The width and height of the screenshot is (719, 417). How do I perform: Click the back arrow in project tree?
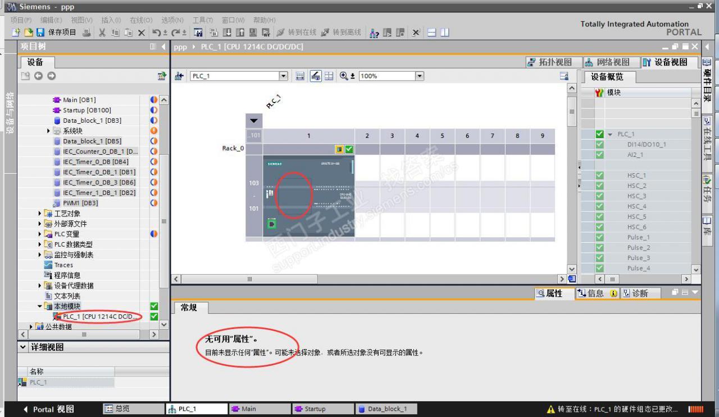pyautogui.click(x=39, y=76)
